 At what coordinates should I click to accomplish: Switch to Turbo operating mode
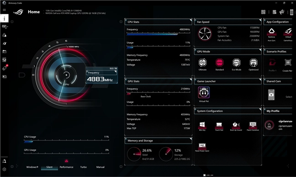coord(84,167)
